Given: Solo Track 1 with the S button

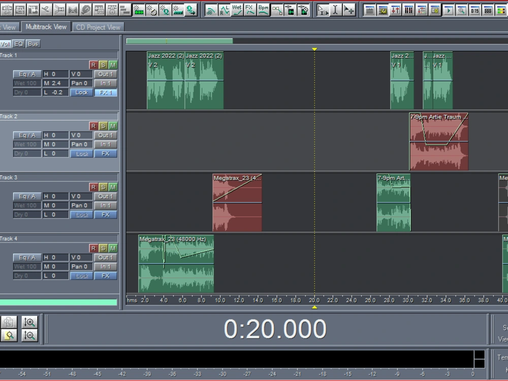Looking at the screenshot, I should [103, 65].
